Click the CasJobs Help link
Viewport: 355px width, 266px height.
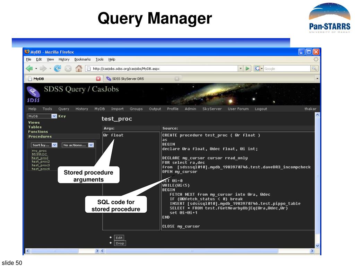[x=32, y=109]
